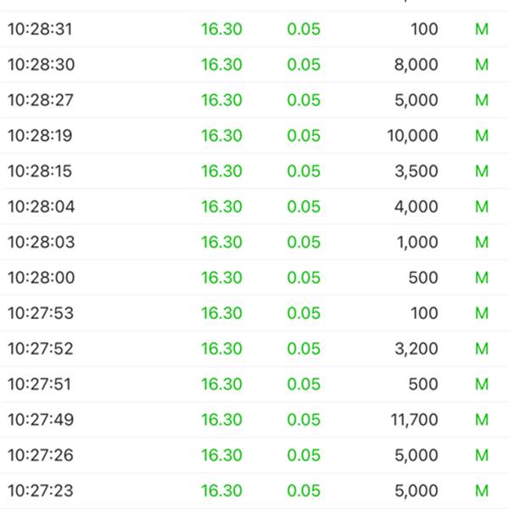The image size is (509, 509).
Task: Select the 10:27:26 trade row
Action: 255,455
